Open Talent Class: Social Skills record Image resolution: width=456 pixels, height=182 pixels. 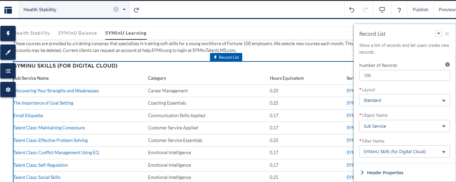37,177
